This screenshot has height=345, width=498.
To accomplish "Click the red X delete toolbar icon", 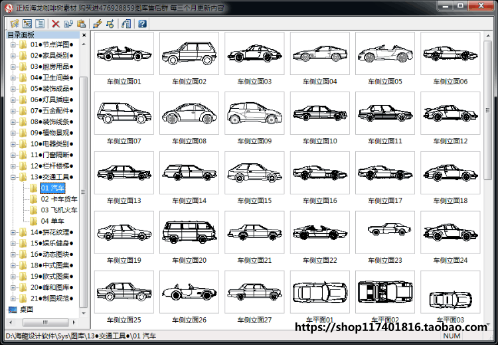I will click(56, 24).
